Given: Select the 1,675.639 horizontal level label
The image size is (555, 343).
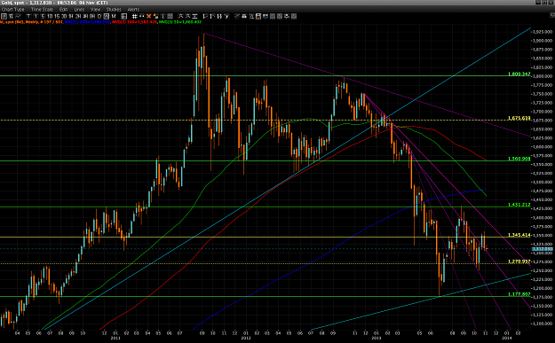Looking at the screenshot, I should click(x=519, y=118).
